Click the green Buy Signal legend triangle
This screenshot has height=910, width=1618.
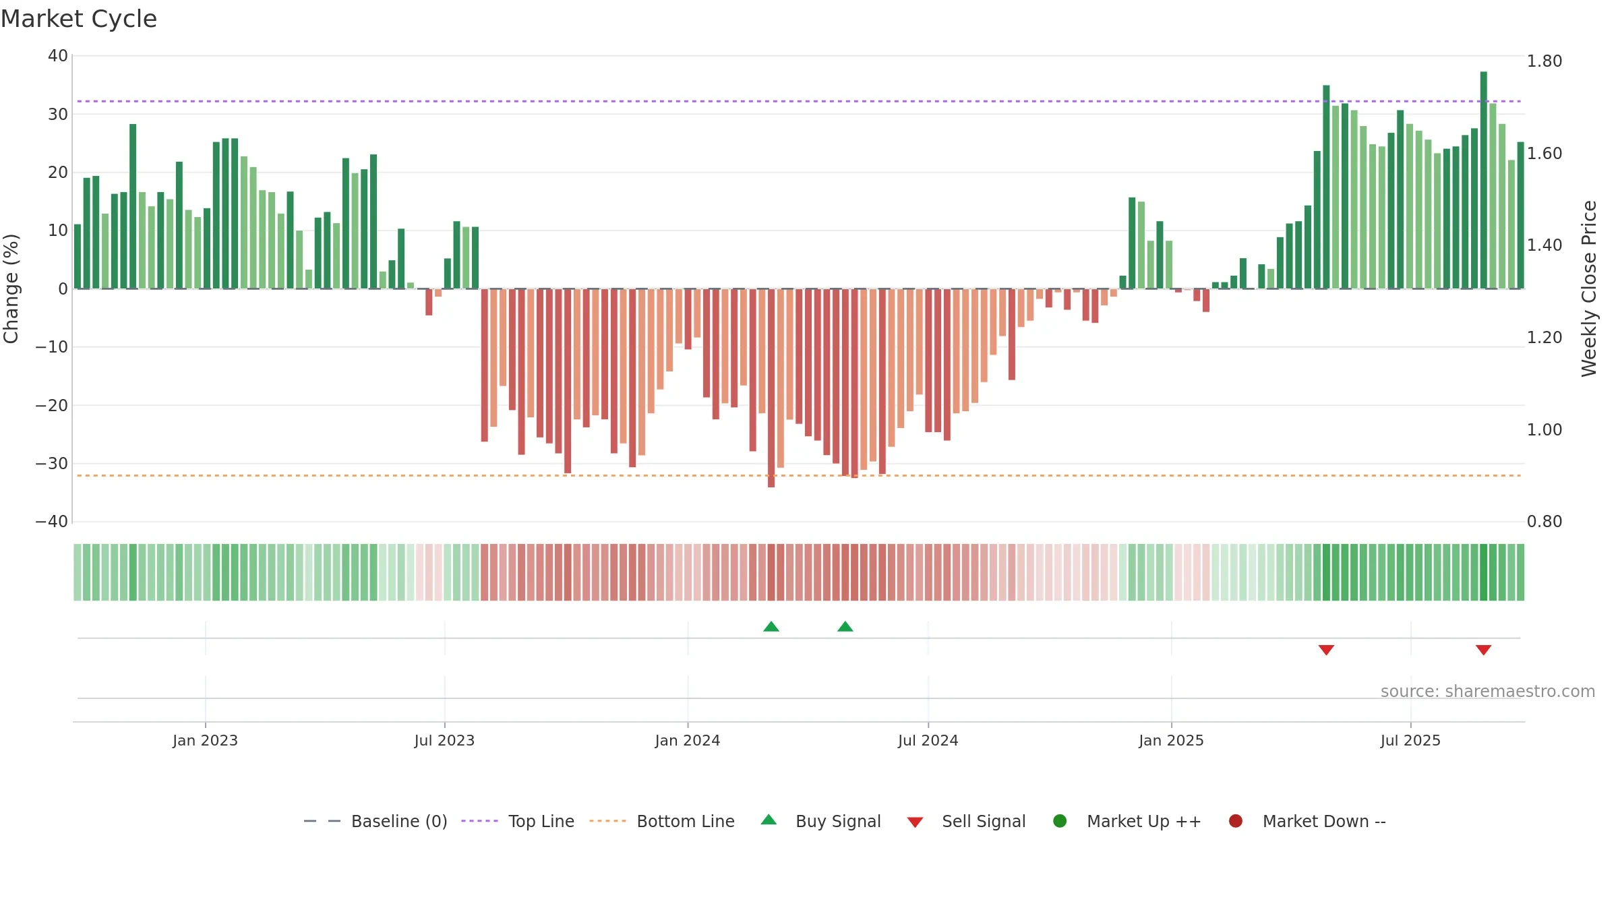[x=769, y=820]
